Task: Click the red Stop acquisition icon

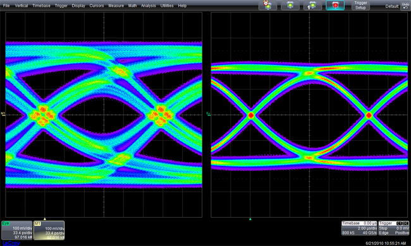Action: [335, 5]
